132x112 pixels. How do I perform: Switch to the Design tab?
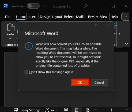point(45,17)
